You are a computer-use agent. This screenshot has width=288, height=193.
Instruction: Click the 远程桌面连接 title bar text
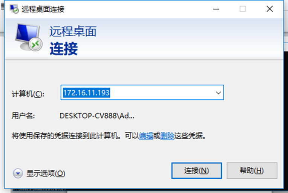tap(43, 9)
